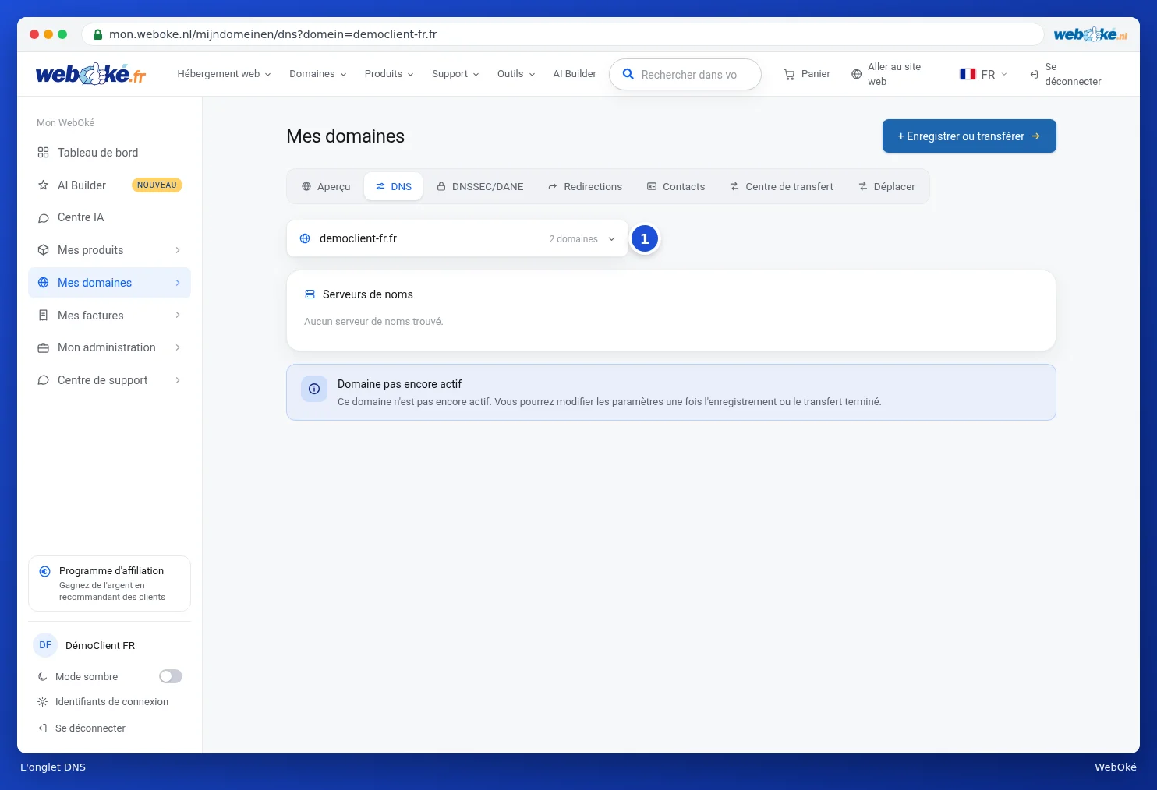Click the Mes produits box icon

tap(43, 250)
